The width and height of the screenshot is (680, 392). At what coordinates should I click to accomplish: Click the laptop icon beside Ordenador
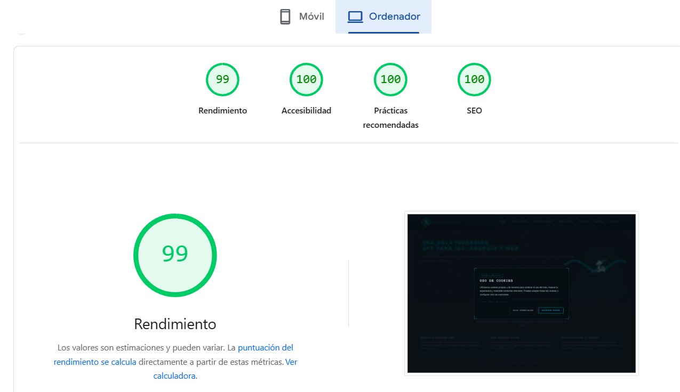355,17
